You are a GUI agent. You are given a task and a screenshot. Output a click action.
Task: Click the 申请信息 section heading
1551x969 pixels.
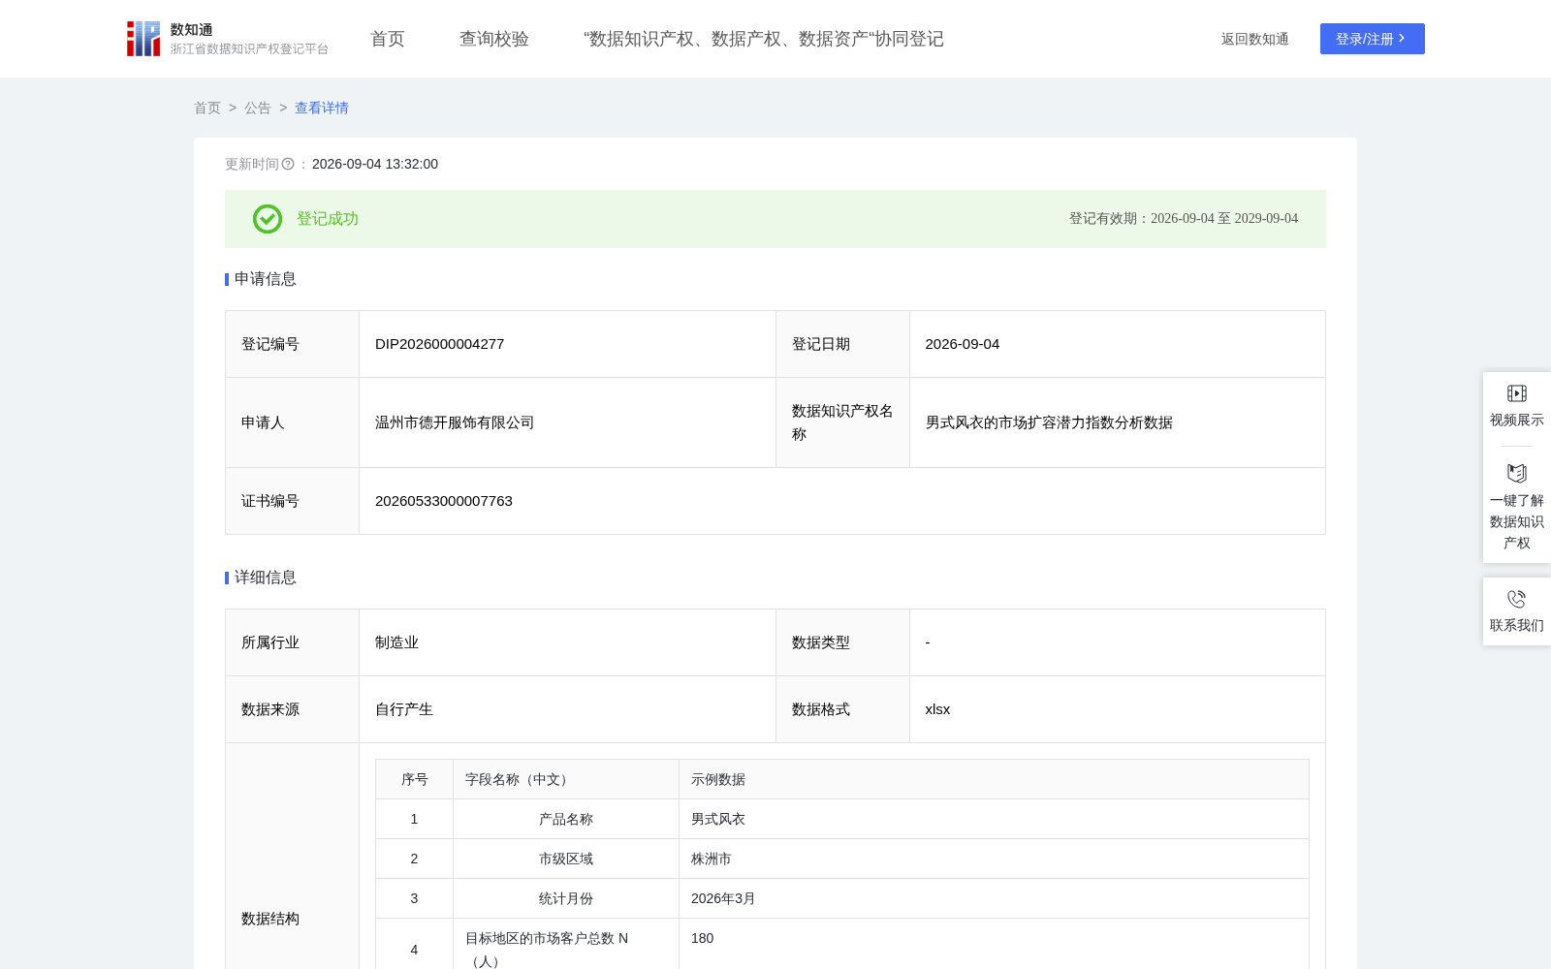(265, 279)
